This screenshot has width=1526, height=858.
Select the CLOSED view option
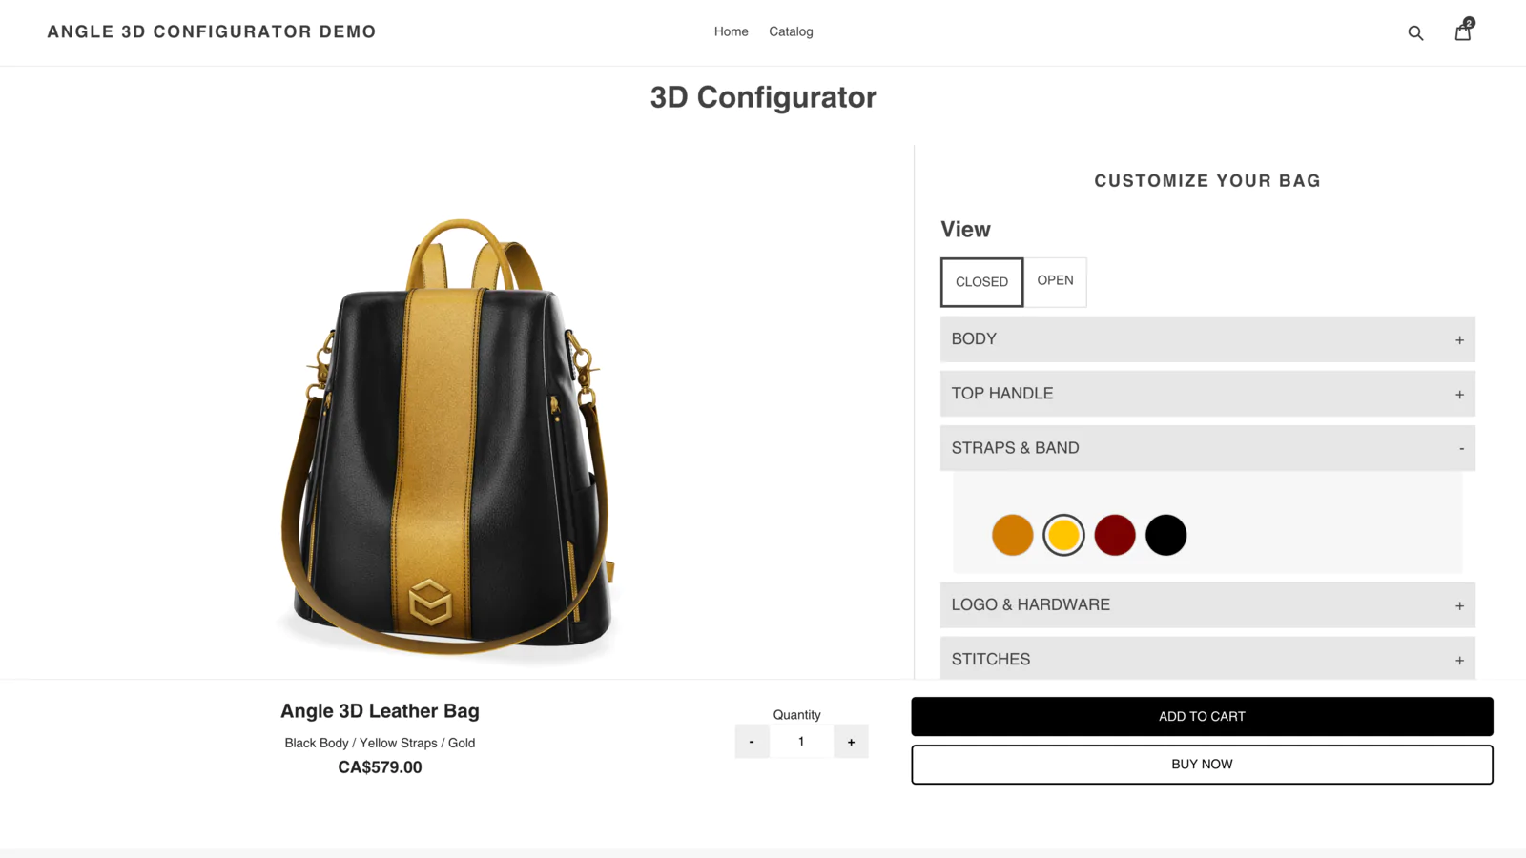[981, 282]
